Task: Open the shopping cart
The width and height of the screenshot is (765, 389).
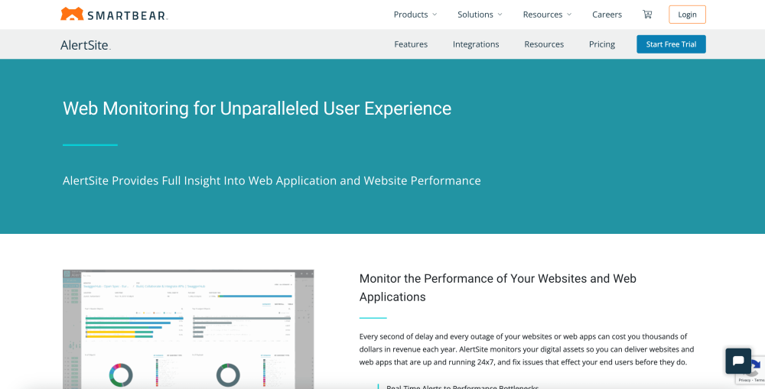Action: pyautogui.click(x=647, y=15)
